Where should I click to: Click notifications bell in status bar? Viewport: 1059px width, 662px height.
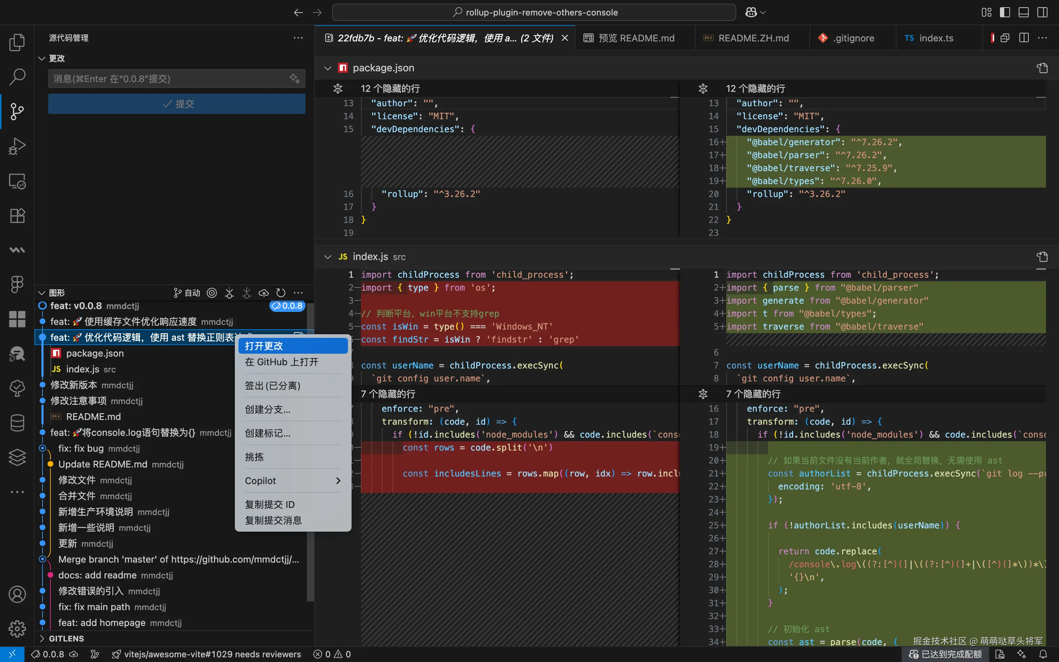(x=1043, y=654)
